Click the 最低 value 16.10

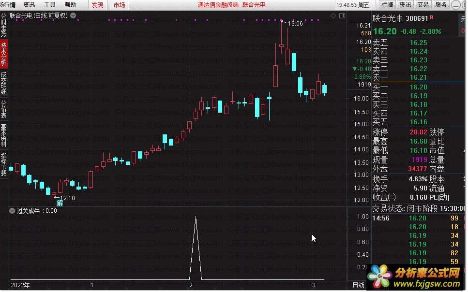coord(419,151)
